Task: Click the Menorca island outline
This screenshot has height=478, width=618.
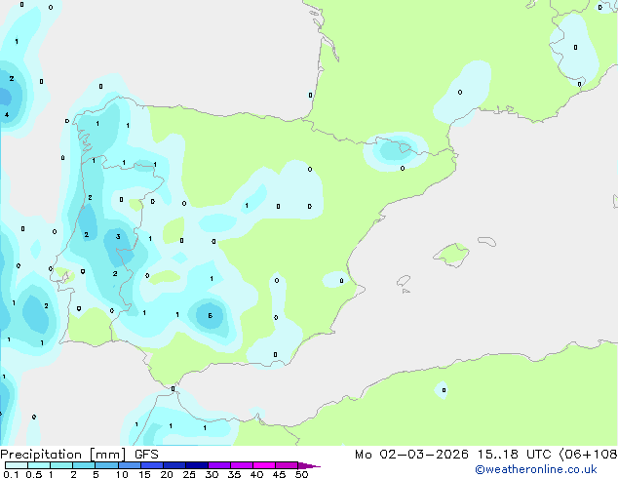Action: (x=487, y=241)
